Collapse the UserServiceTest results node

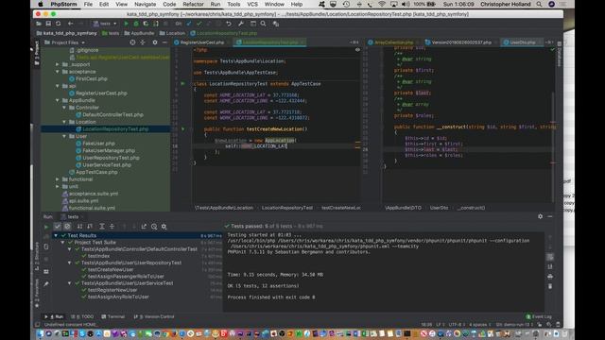point(70,283)
